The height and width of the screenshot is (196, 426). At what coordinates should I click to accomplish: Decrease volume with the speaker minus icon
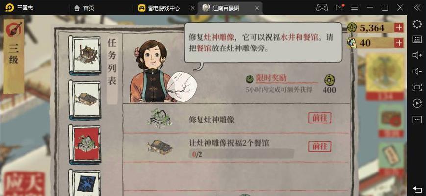tap(417, 72)
